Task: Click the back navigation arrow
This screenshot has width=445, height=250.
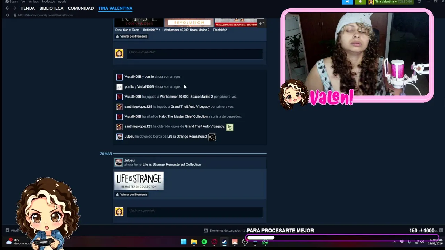Action: coord(7,8)
